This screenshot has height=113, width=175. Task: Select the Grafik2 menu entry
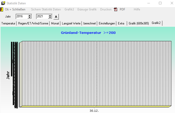pyautogui.click(x=69, y=9)
